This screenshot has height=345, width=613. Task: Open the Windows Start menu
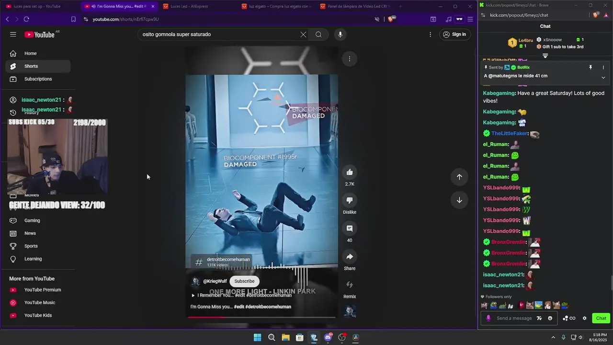click(257, 337)
